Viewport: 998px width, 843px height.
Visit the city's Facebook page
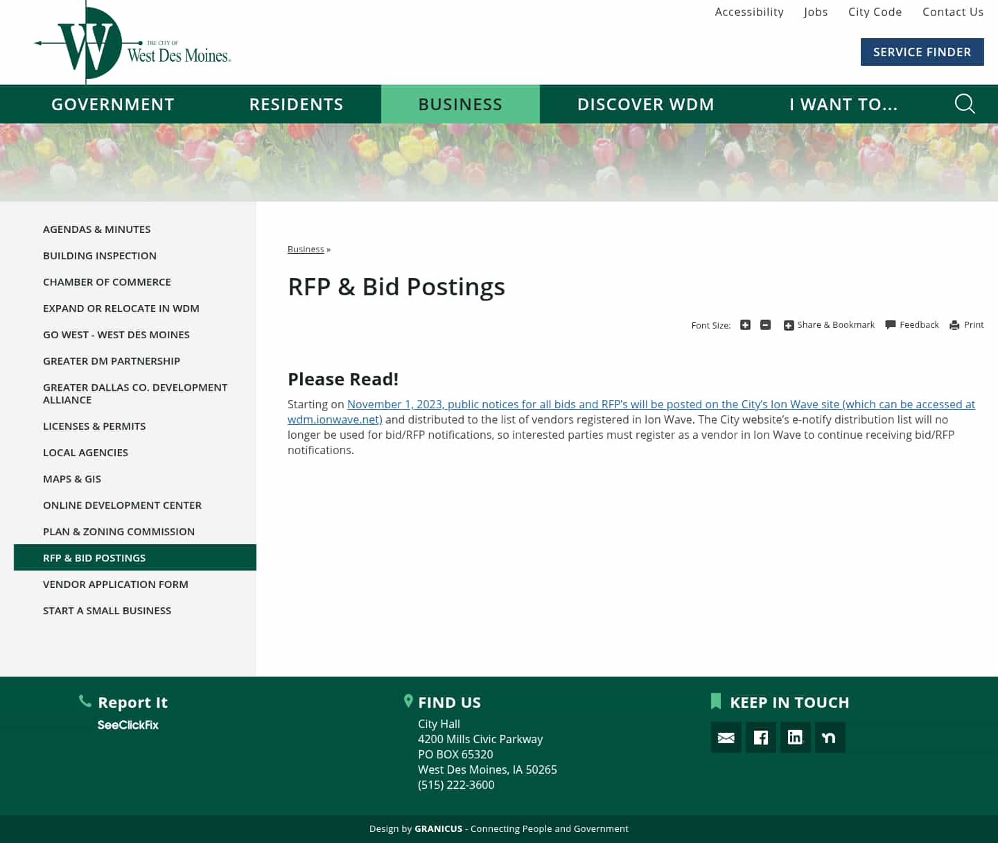pyautogui.click(x=760, y=737)
